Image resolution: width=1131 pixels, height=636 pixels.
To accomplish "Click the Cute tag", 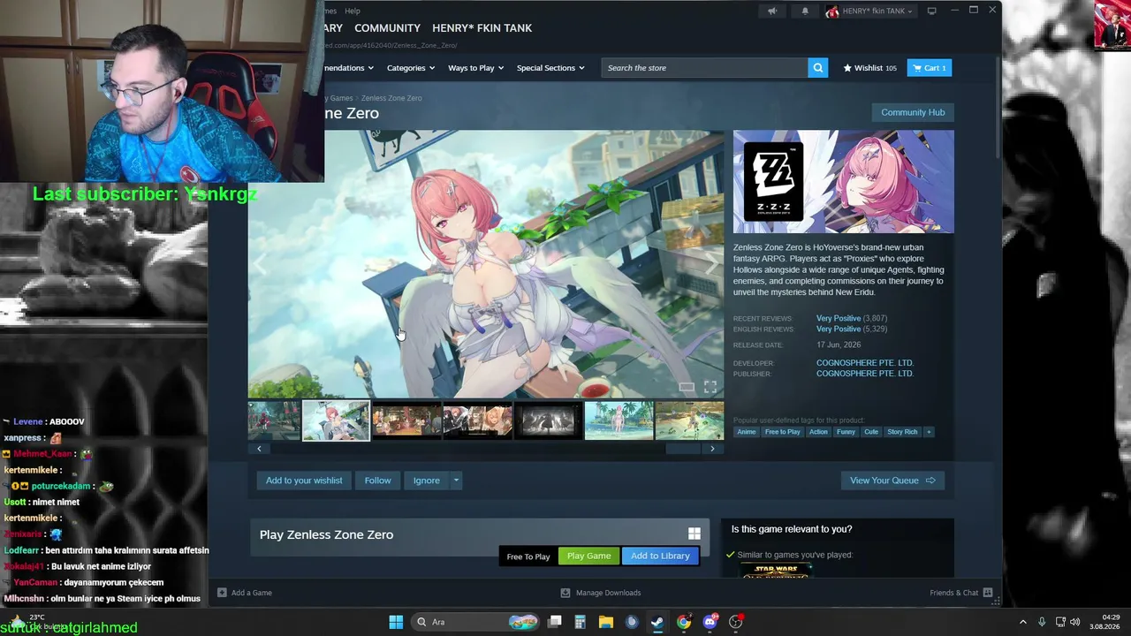I will (x=871, y=432).
